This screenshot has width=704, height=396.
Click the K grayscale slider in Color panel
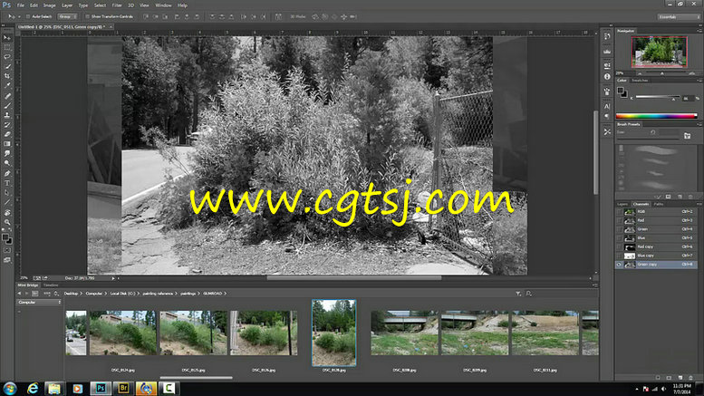click(657, 98)
